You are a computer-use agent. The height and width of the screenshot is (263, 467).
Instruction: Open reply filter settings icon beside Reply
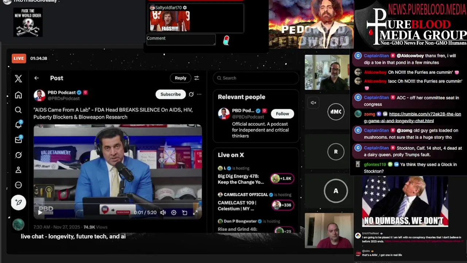click(197, 78)
